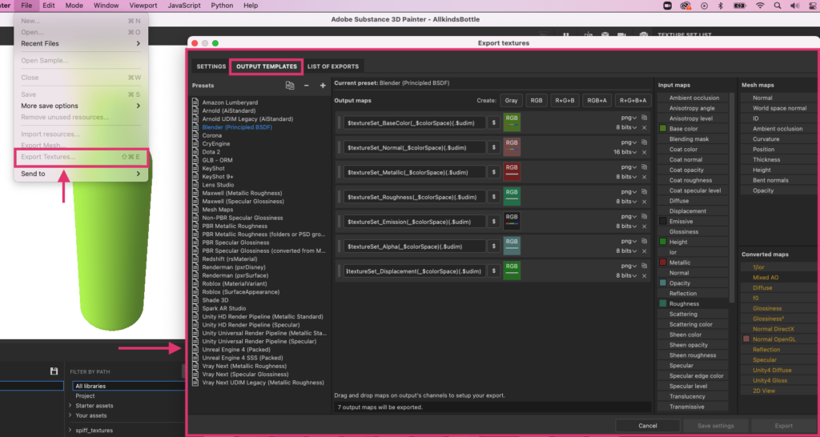
Task: Open macOS Spotlight search icon
Action: [x=777, y=6]
